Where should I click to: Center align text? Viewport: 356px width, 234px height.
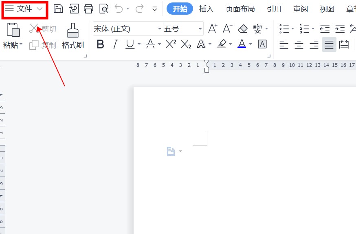(x=299, y=44)
